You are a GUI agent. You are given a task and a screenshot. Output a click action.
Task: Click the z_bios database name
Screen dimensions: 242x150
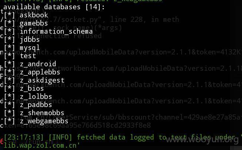coord(32,89)
